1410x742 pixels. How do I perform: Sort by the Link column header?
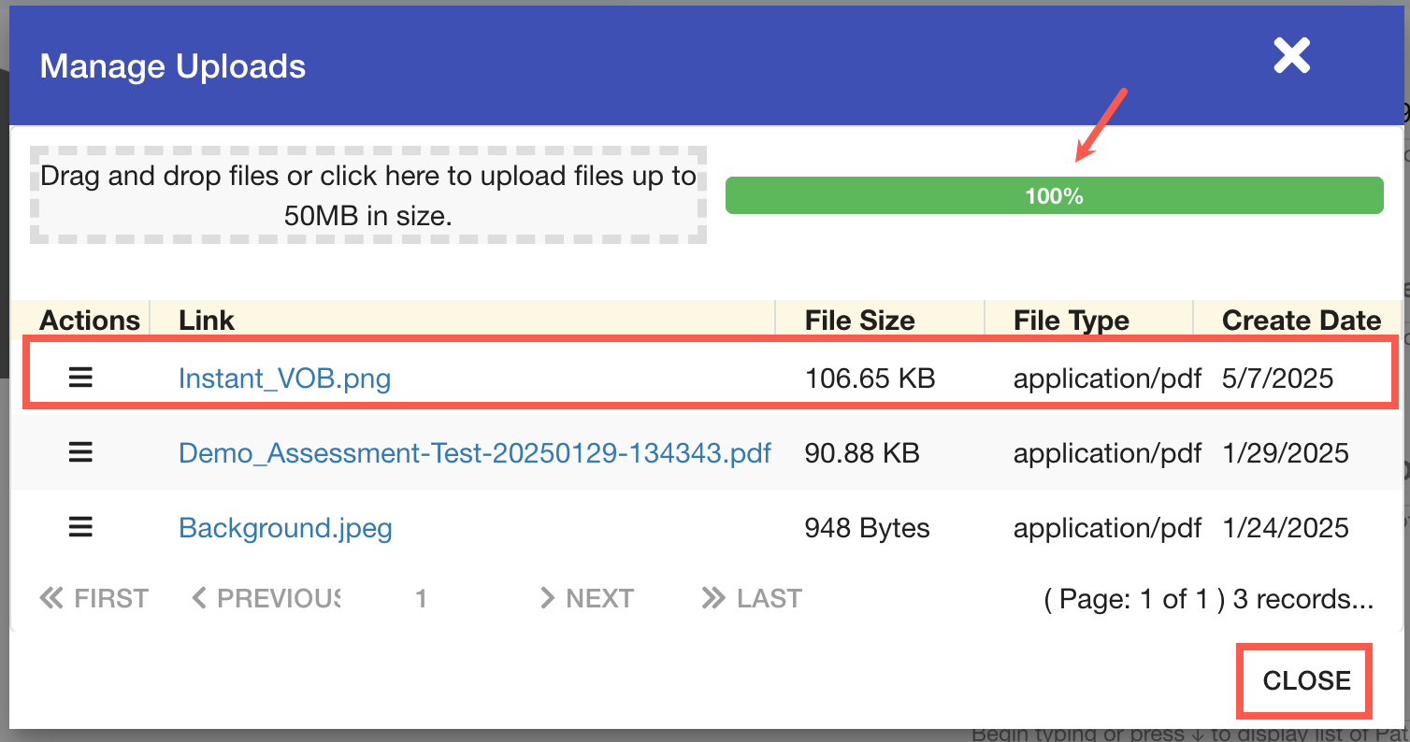(x=207, y=321)
